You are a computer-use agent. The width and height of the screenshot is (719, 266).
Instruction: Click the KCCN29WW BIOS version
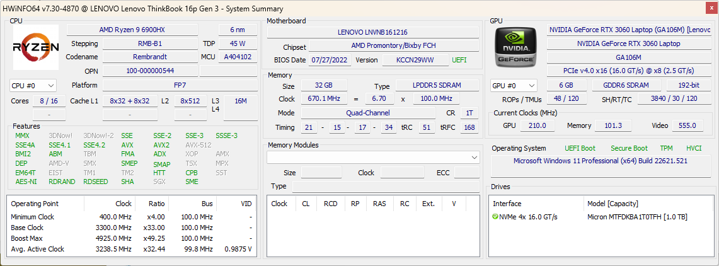tap(415, 60)
